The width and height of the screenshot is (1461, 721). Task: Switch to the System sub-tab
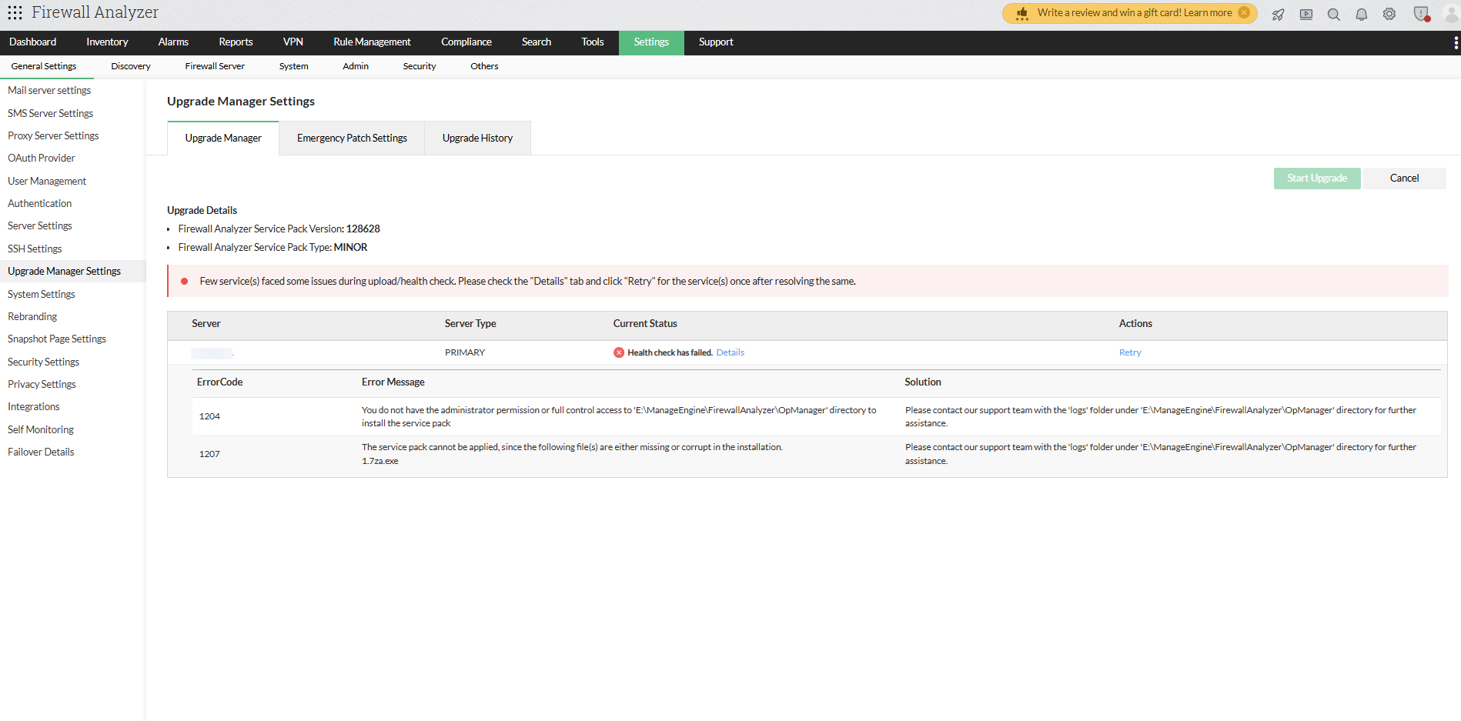(x=294, y=66)
